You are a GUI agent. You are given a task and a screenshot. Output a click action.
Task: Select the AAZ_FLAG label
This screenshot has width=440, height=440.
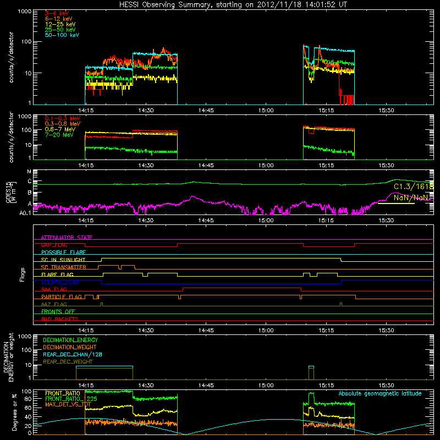(x=54, y=304)
